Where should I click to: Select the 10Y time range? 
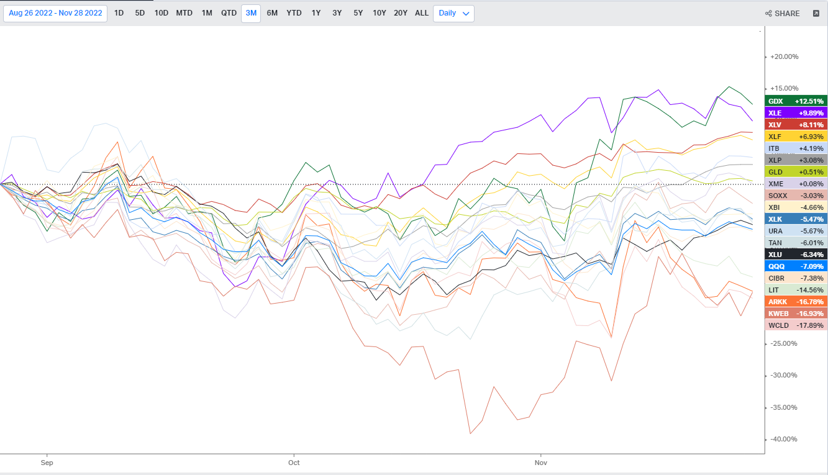pyautogui.click(x=380, y=13)
